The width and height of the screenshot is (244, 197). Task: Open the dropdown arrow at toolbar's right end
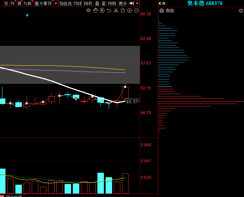point(137,3)
